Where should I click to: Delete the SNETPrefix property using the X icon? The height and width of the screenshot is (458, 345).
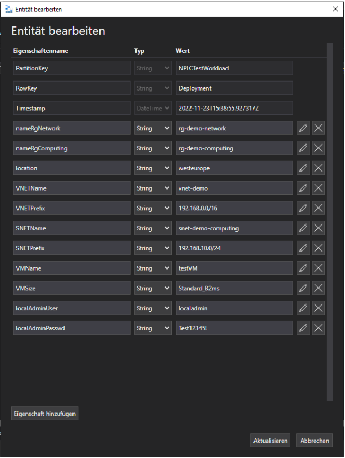pos(318,248)
